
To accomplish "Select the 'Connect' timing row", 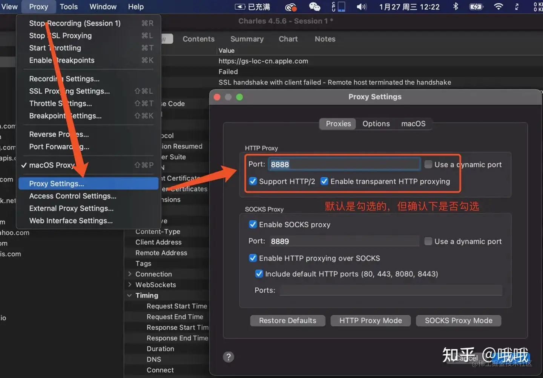I will point(160,370).
